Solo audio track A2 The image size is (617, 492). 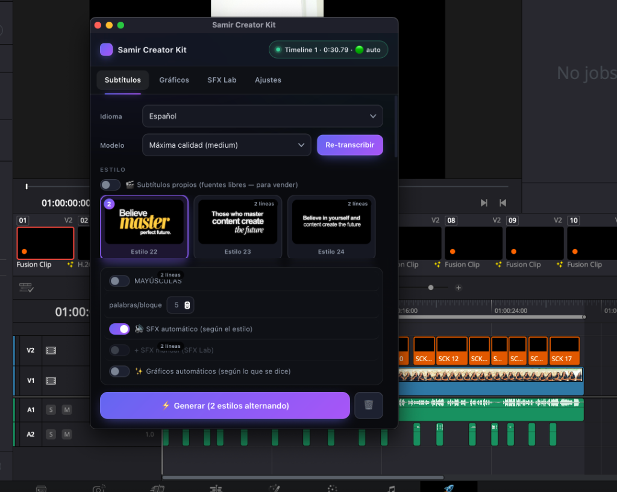51,434
